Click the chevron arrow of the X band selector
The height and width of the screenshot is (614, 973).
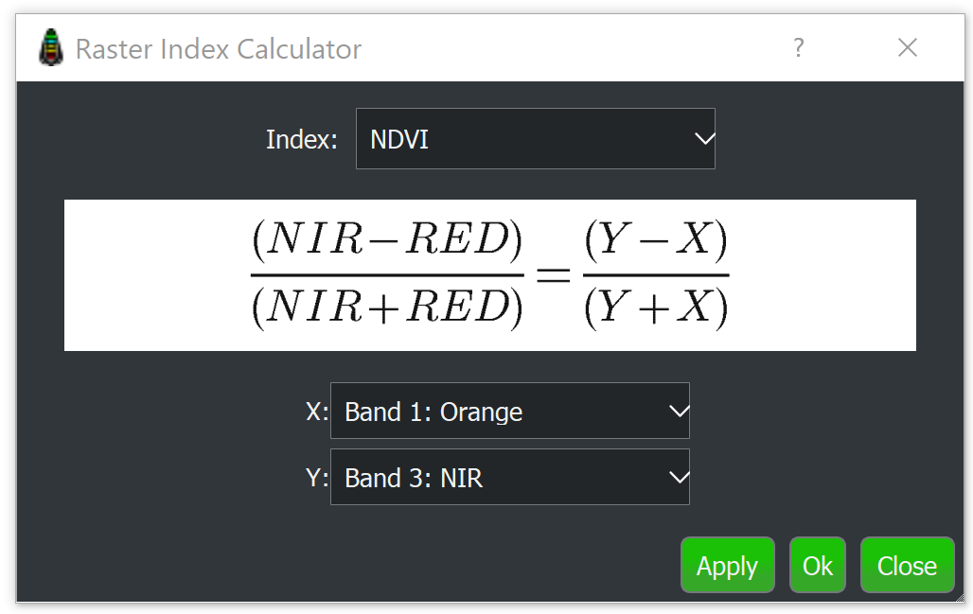678,412
